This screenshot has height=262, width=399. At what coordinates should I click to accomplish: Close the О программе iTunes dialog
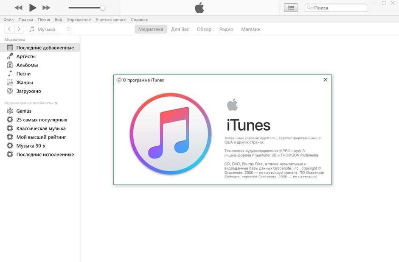pyautogui.click(x=325, y=80)
